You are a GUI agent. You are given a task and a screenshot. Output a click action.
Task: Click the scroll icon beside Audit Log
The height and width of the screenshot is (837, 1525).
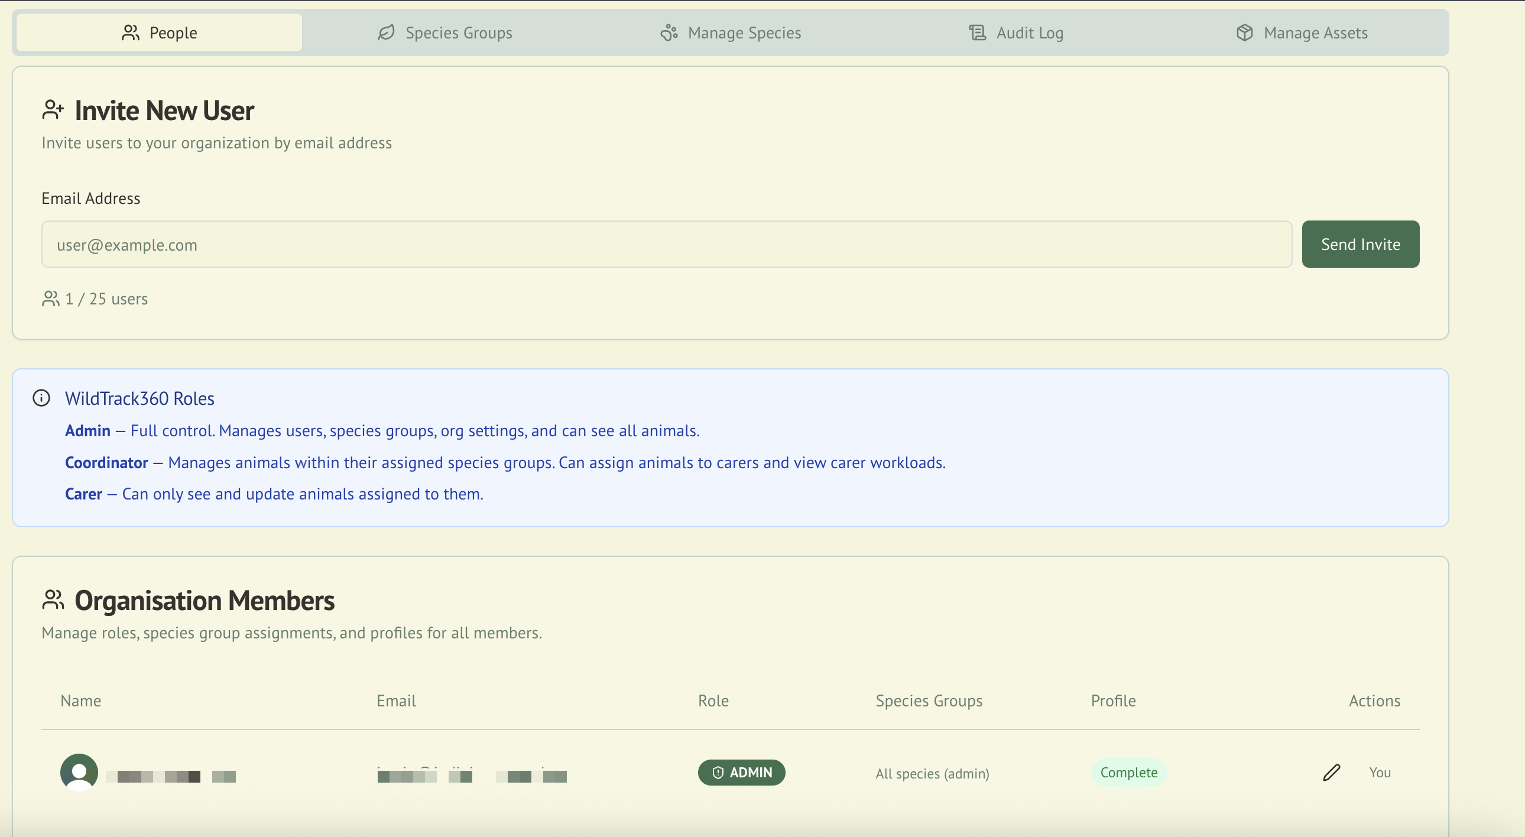[x=977, y=33]
